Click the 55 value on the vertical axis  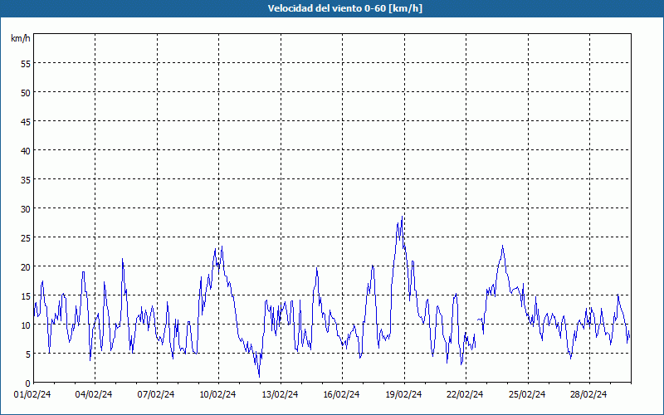point(26,64)
